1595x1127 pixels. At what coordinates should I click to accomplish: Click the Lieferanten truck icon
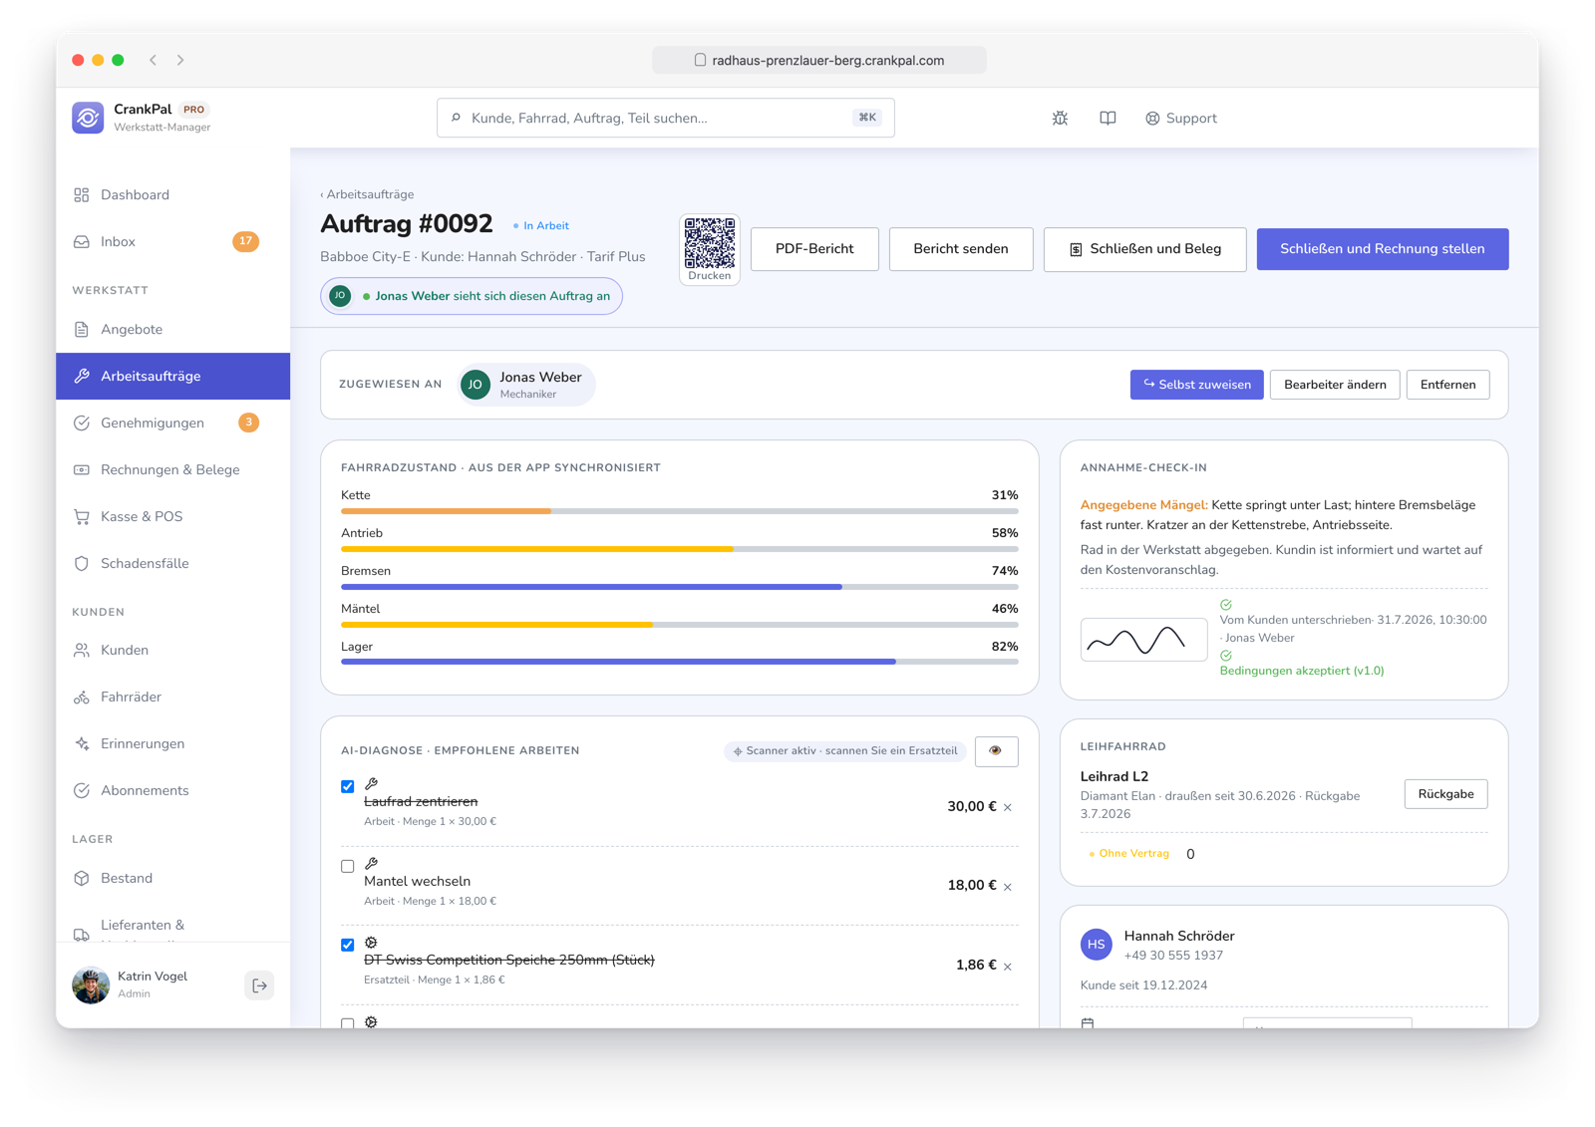click(82, 934)
